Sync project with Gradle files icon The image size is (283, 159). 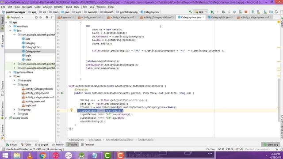[252, 12]
